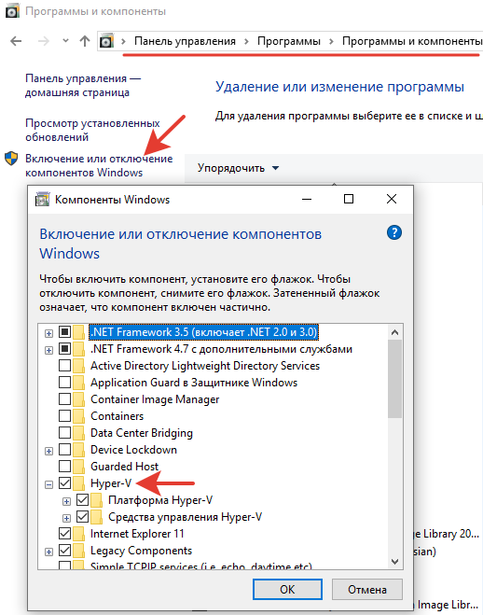Select Guarded Host tree row text
483x615 pixels.
pos(125,467)
